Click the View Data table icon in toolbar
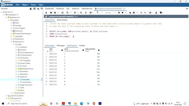The width and height of the screenshot is (189, 106). (x=62, y=13)
